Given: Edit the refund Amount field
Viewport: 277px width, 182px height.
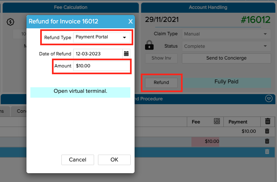Looking at the screenshot, I should point(102,66).
